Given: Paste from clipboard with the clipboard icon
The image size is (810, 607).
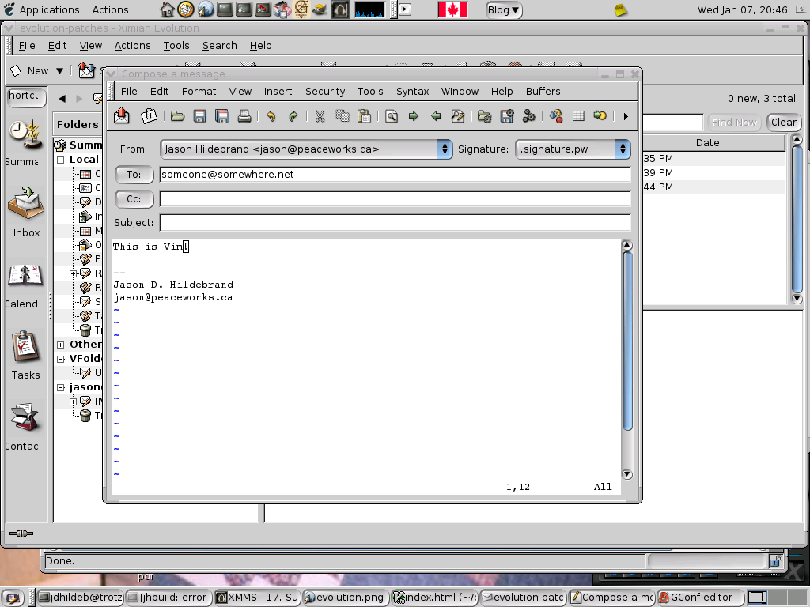Looking at the screenshot, I should pos(364,116).
